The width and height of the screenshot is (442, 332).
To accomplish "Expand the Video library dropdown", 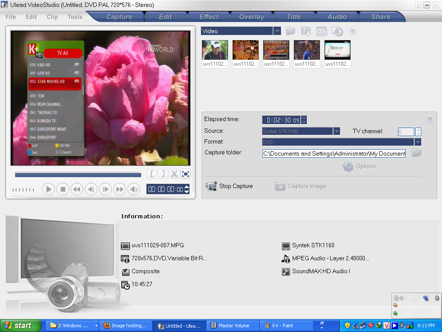I will point(277,31).
